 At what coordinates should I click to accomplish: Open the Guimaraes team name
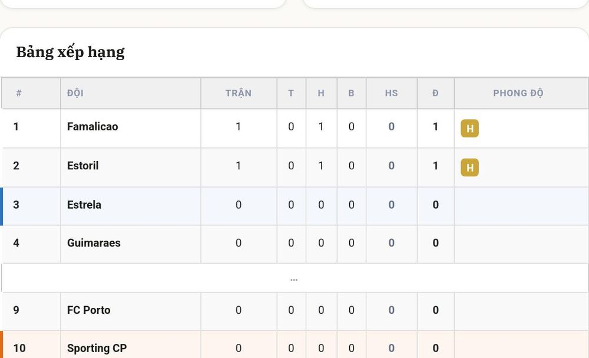(x=94, y=243)
